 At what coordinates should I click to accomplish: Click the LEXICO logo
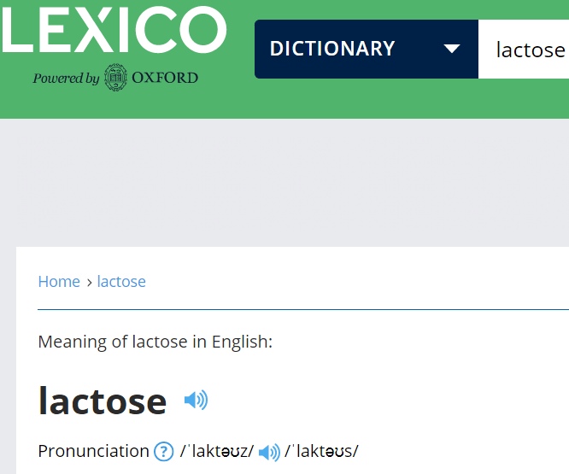(x=114, y=30)
